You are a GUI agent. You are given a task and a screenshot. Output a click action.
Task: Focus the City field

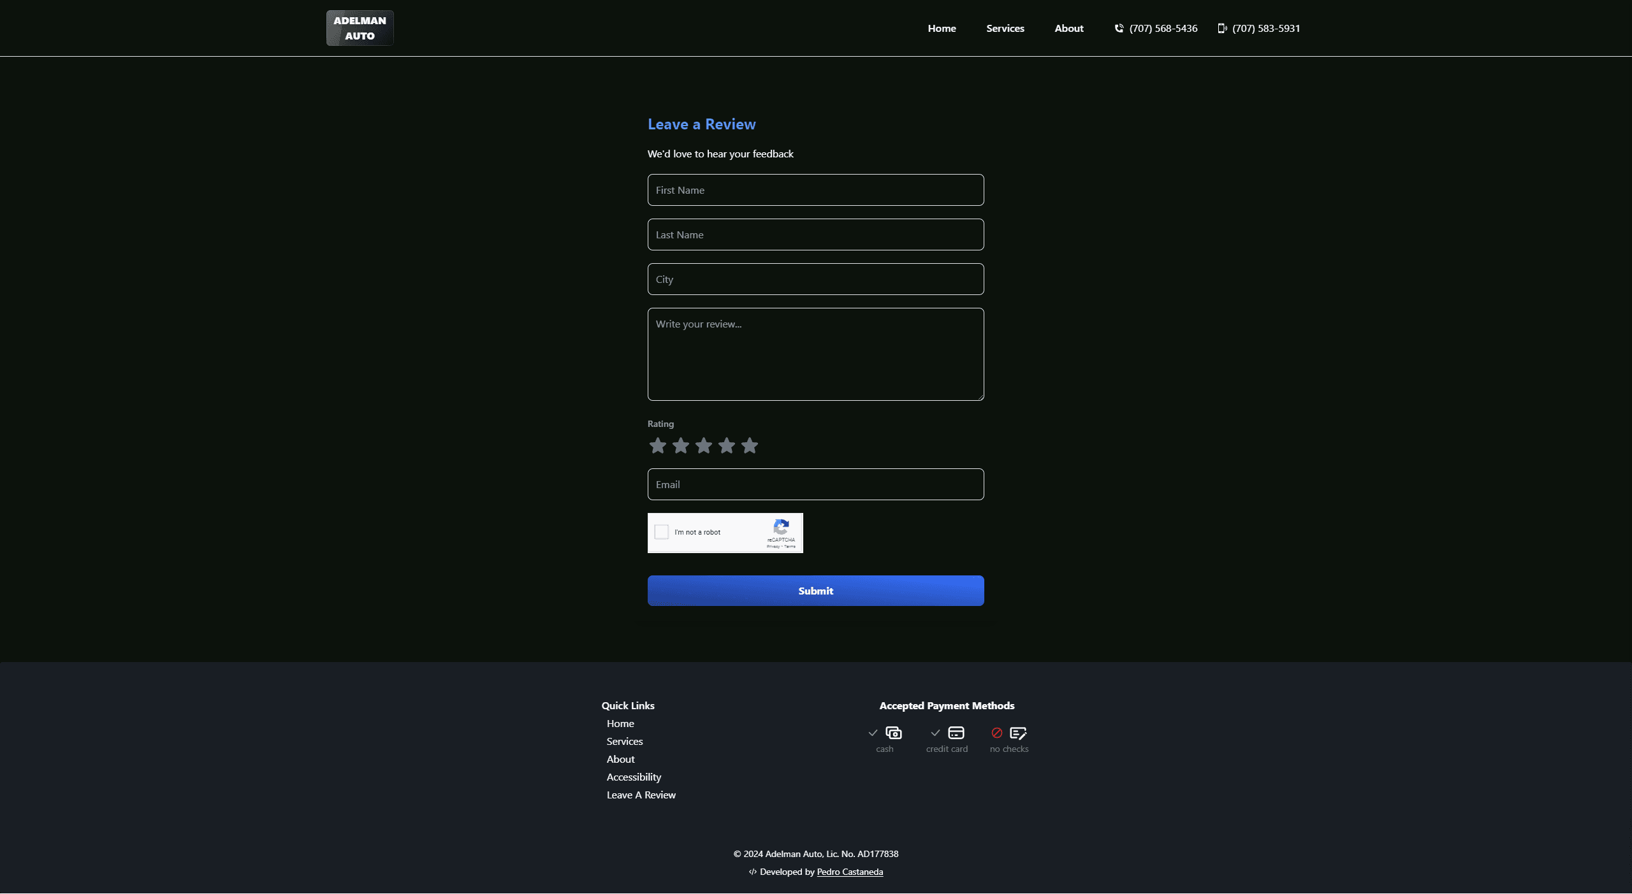[816, 279]
